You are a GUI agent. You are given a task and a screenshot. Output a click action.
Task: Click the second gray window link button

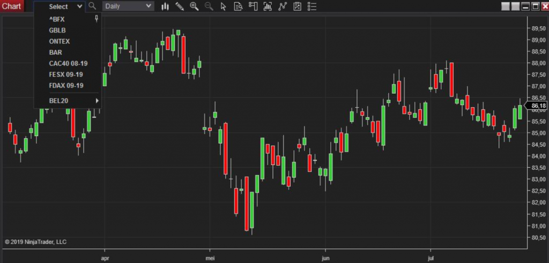click(x=515, y=6)
